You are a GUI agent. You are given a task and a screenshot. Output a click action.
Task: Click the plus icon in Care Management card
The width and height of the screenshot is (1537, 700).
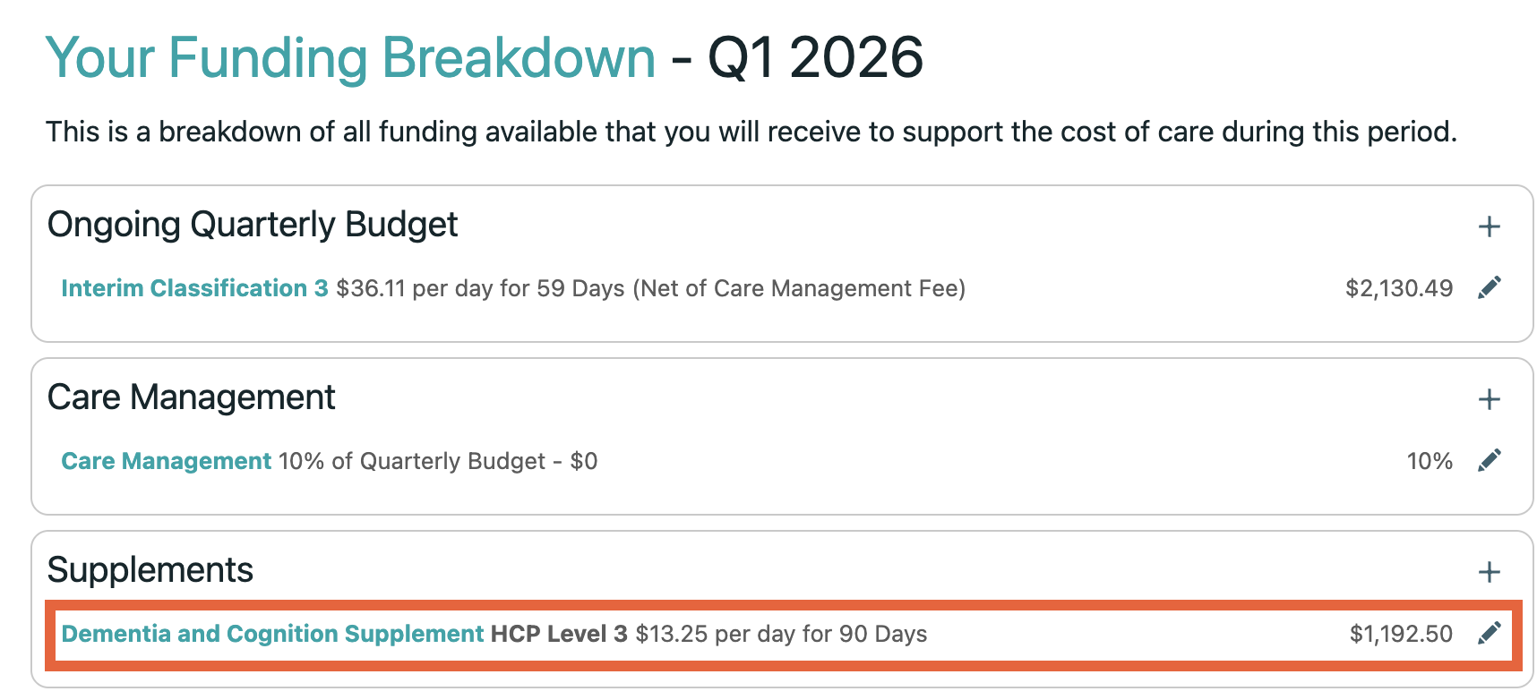pos(1490,399)
